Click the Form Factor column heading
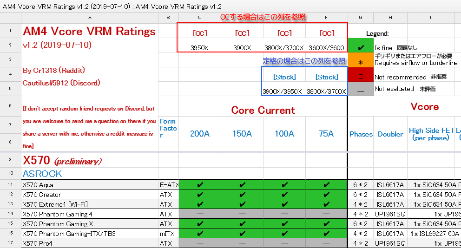The image size is (461, 248). (168, 128)
